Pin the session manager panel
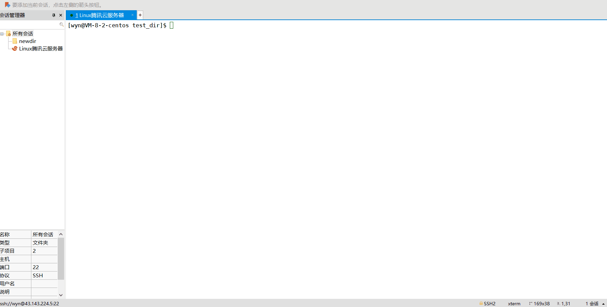 tap(54, 15)
